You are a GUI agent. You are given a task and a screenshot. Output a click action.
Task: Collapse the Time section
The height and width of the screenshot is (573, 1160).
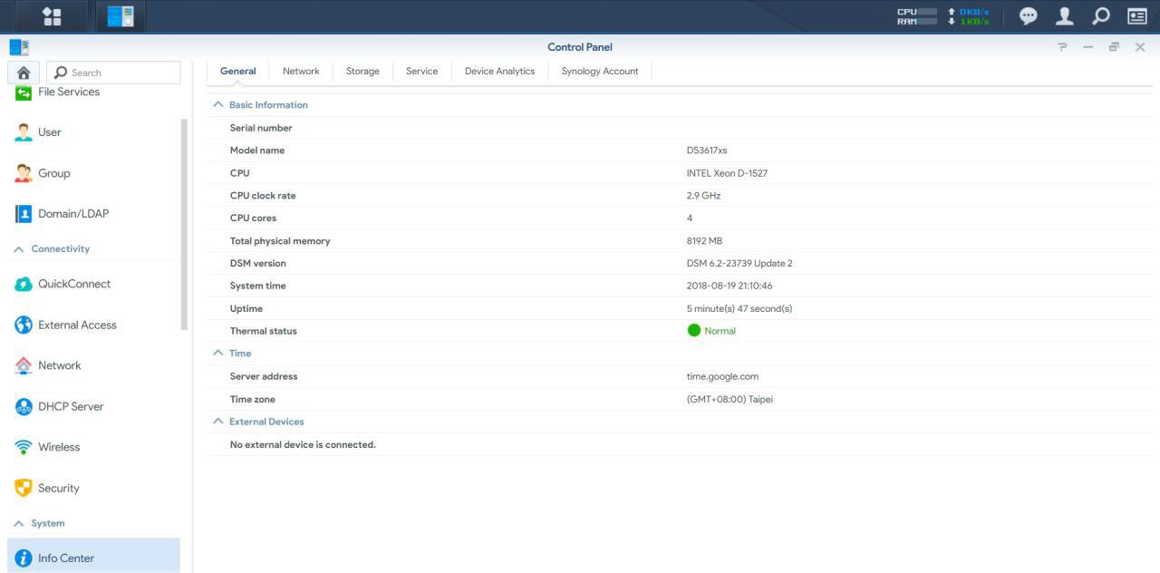pyautogui.click(x=217, y=354)
